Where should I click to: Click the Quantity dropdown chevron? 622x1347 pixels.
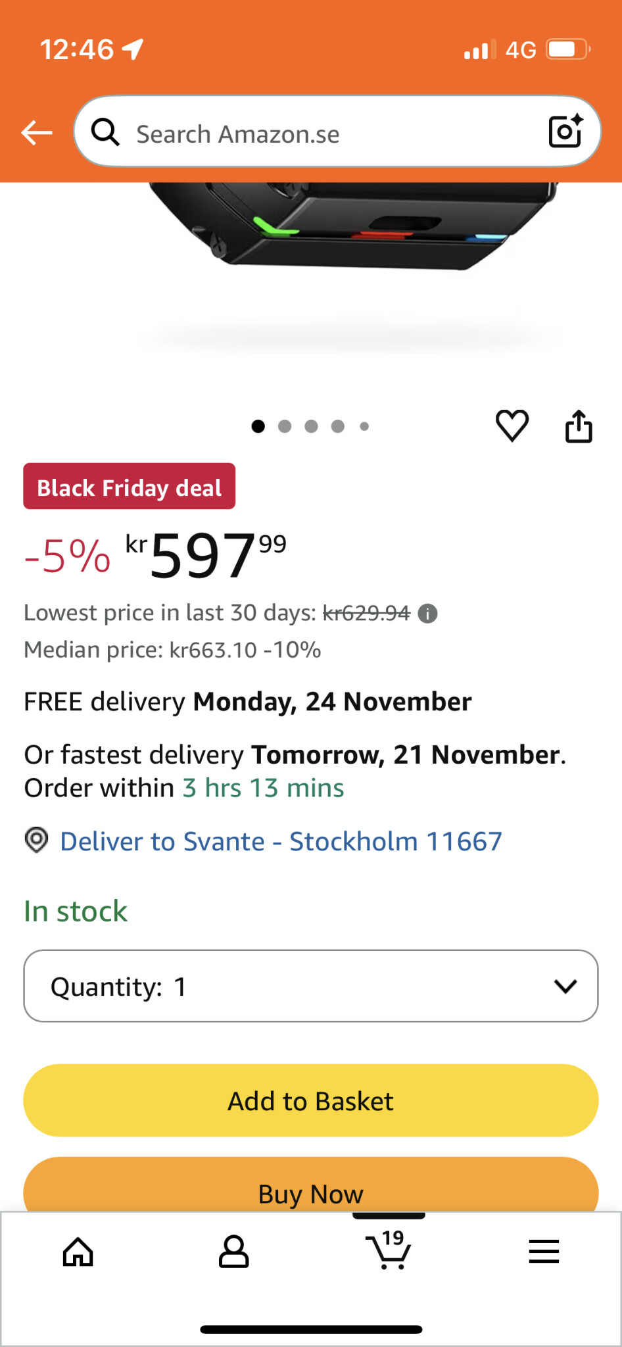click(x=565, y=986)
